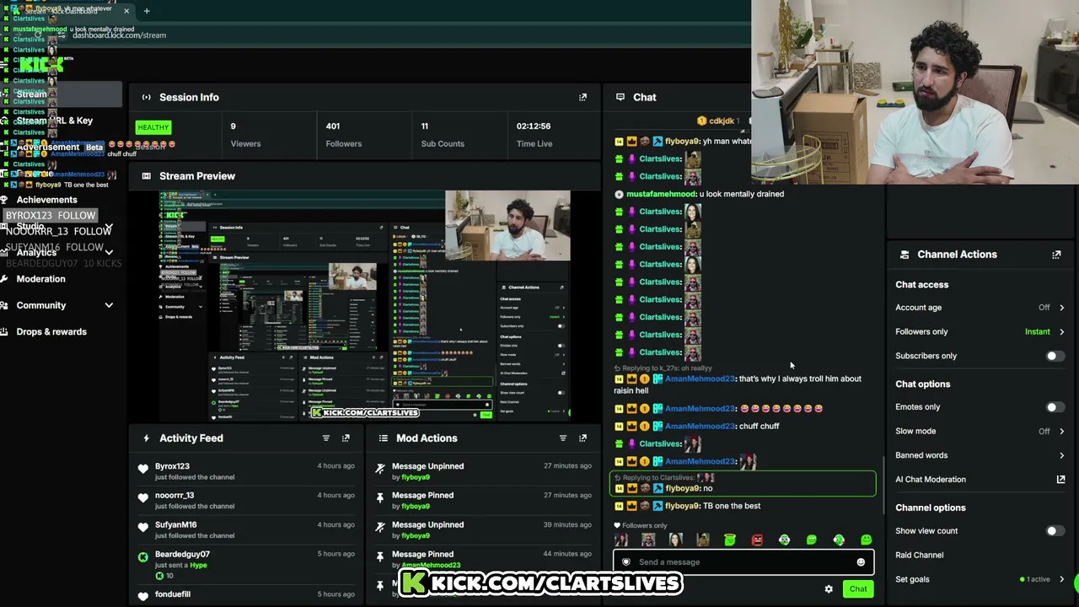The width and height of the screenshot is (1079, 607).
Task: Click the shield icon in message box
Action: click(x=625, y=562)
